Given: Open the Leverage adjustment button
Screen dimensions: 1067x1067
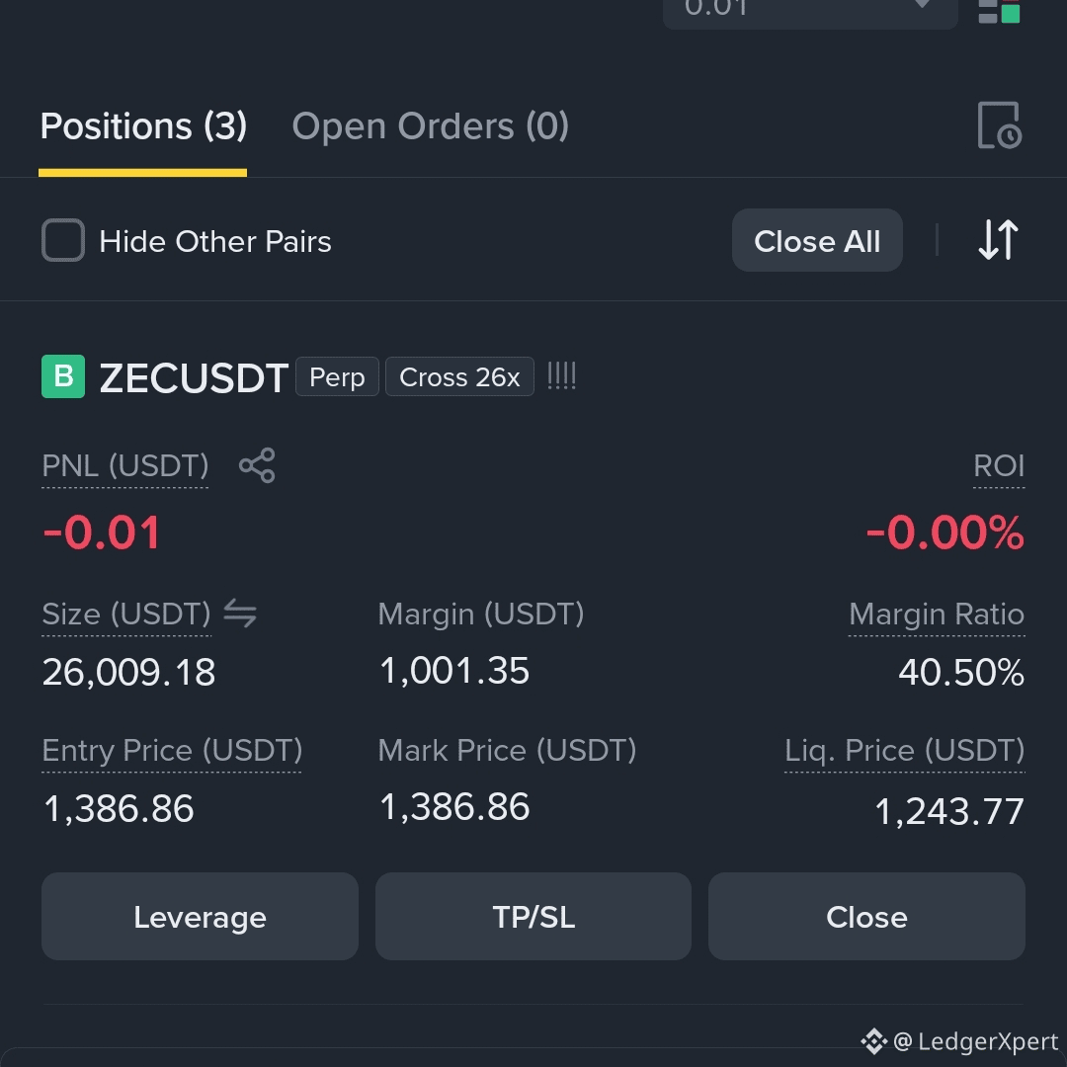Looking at the screenshot, I should [200, 917].
